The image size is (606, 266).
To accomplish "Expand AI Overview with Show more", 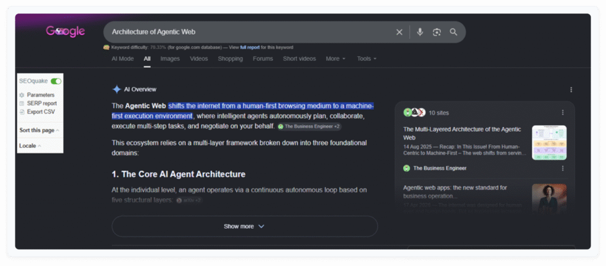I will (244, 226).
